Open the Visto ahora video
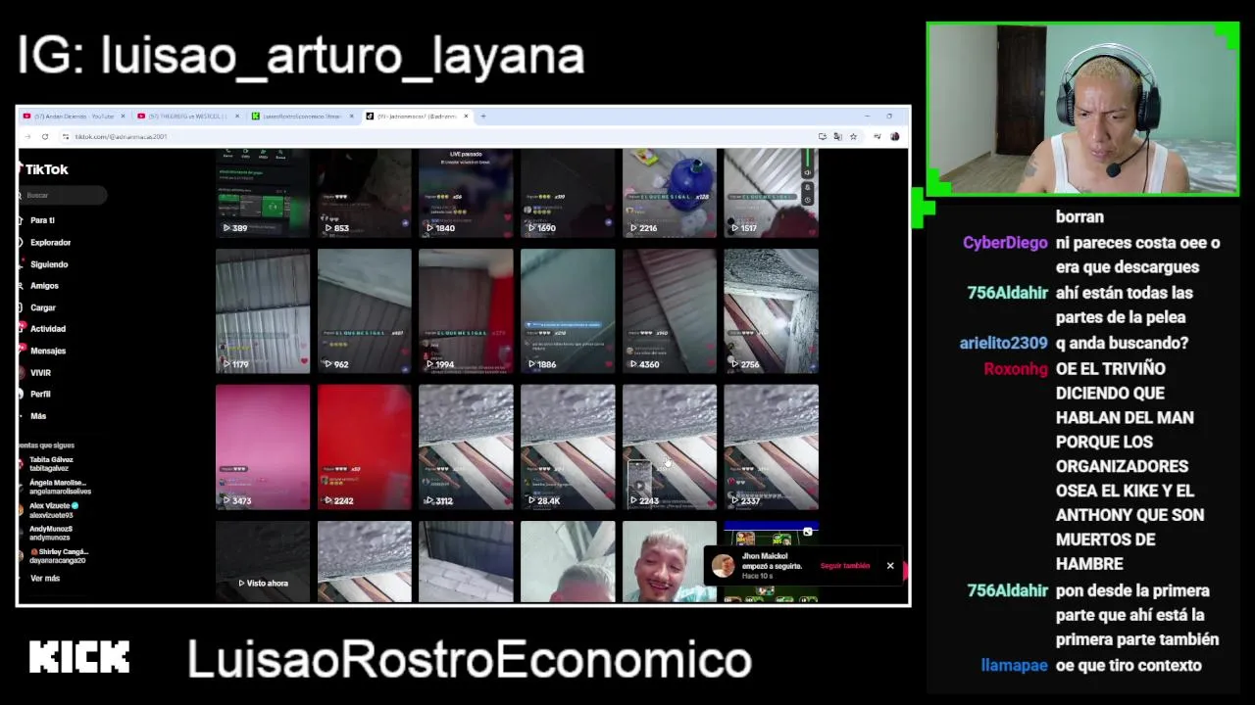Image resolution: width=1255 pixels, height=705 pixels. (x=263, y=561)
